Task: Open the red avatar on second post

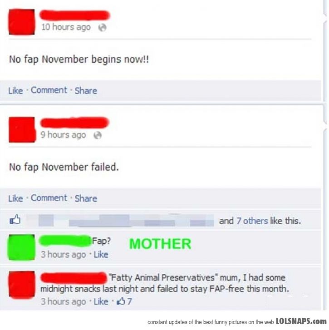Action: coord(22,130)
